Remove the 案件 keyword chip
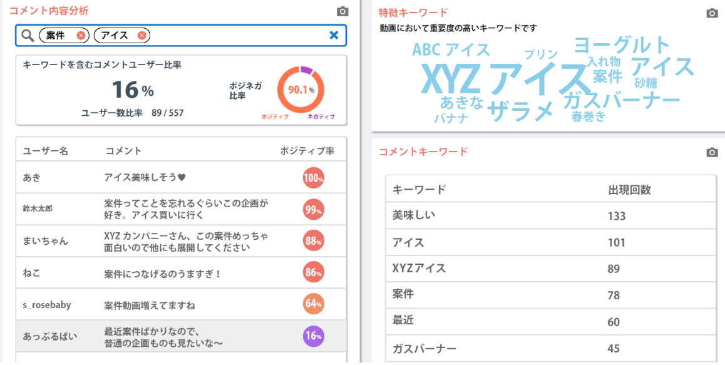725x365 pixels. click(x=80, y=36)
